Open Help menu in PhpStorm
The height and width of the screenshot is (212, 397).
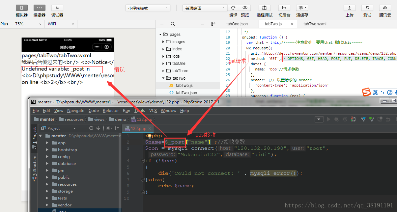point(184,111)
